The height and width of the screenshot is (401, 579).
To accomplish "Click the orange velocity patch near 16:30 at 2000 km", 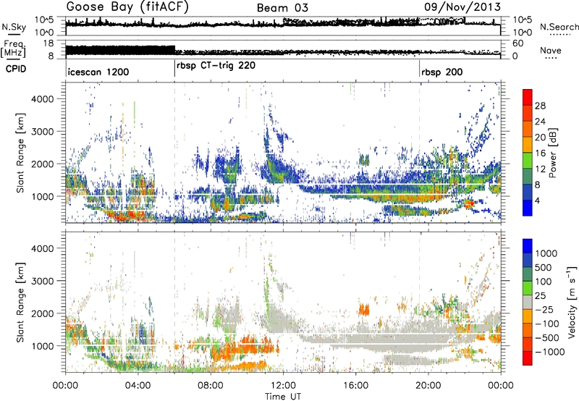I will point(364,308).
